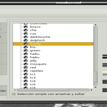Click the horizontal scrollbar's left arrow
The height and width of the screenshot is (107, 107).
[x=15, y=90]
